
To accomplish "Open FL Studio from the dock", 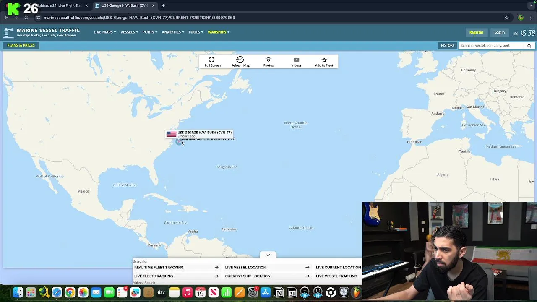I will click(357, 292).
